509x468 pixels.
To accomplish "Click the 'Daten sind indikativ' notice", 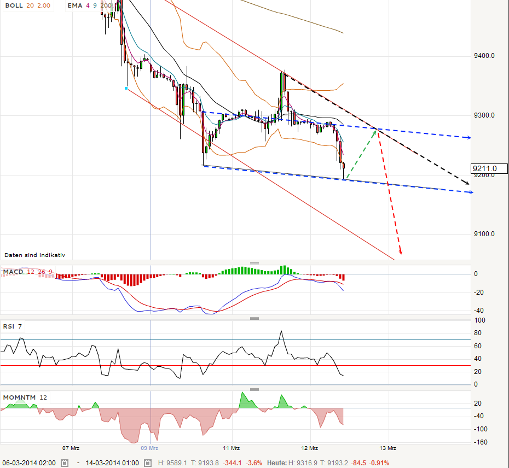I will click(x=34, y=255).
